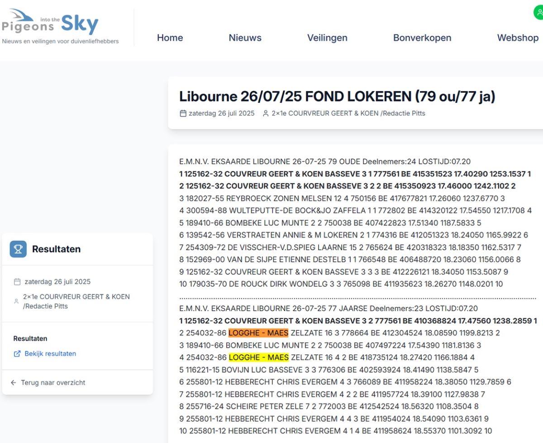543x443 pixels.
Task: Open the Nieuws section
Action: tap(244, 38)
